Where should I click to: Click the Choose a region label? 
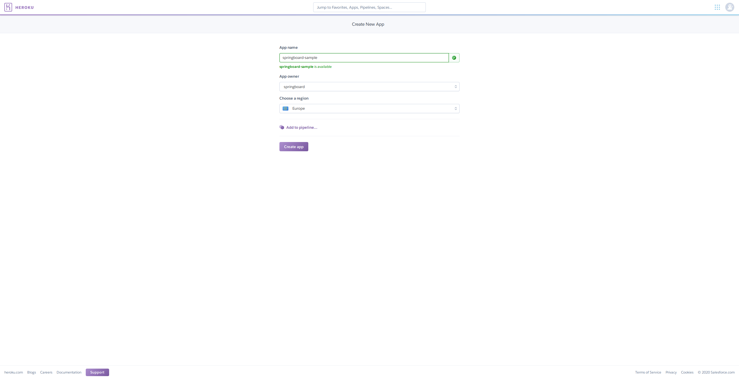click(294, 98)
